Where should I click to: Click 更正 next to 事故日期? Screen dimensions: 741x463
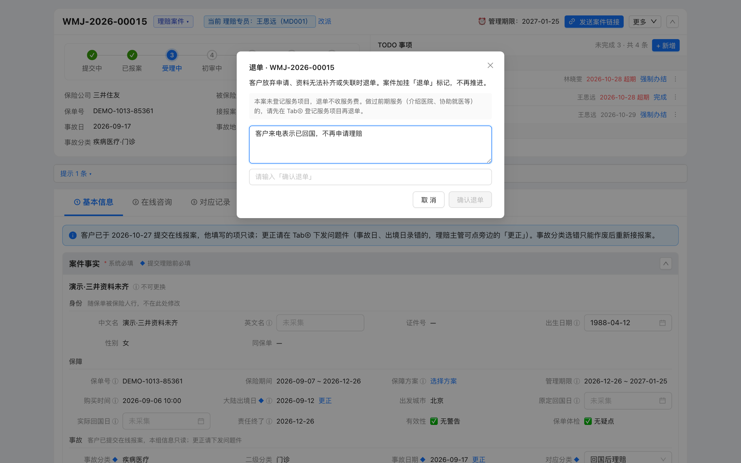(479, 459)
